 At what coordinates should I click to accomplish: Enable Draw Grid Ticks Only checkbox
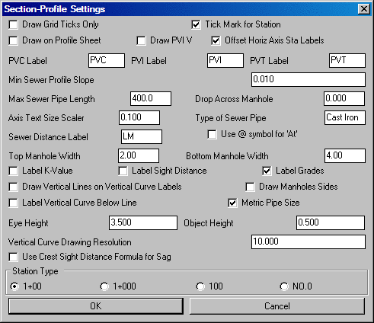coord(13,25)
